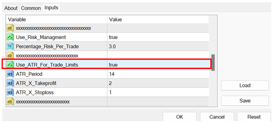Confirm settings with the OK button

(x=180, y=117)
